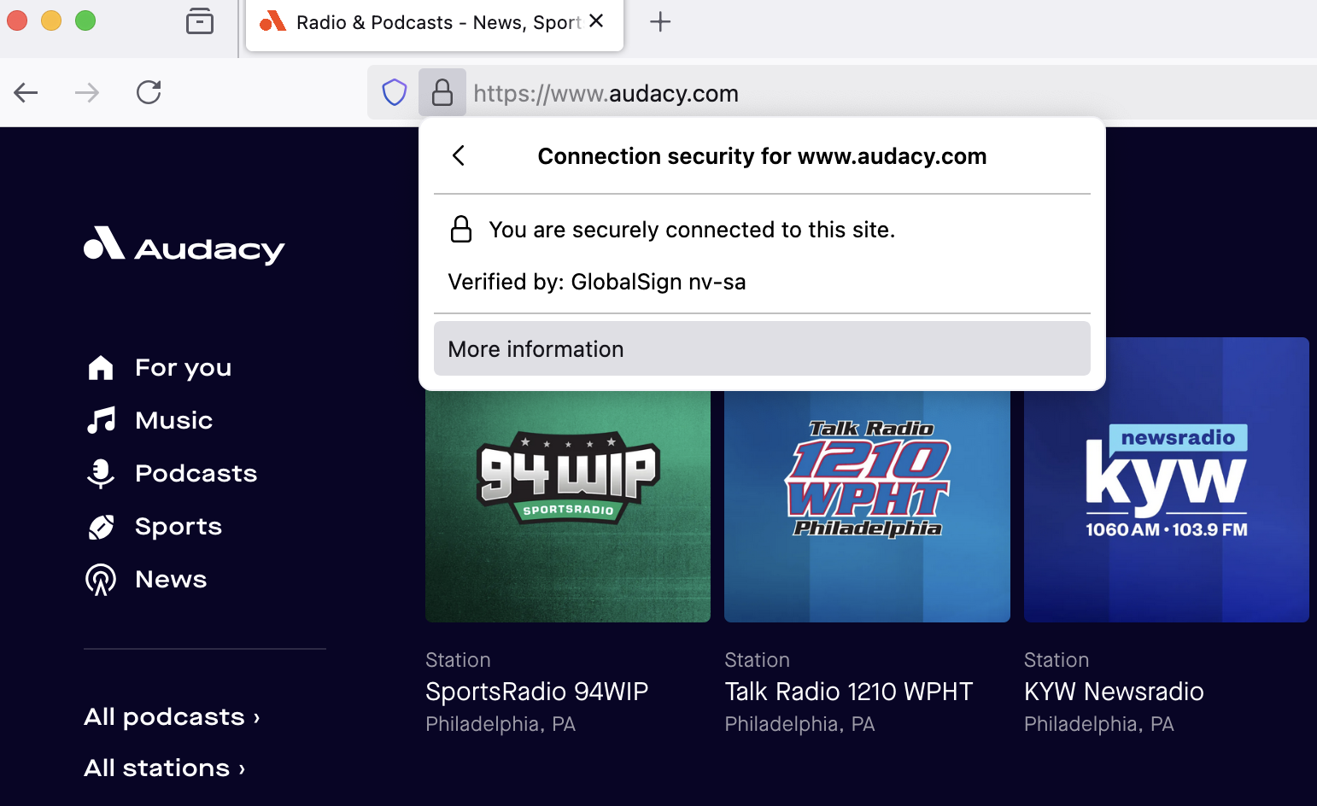Open the tracking protection shield icon
Image resolution: width=1317 pixels, height=806 pixels.
tap(394, 92)
